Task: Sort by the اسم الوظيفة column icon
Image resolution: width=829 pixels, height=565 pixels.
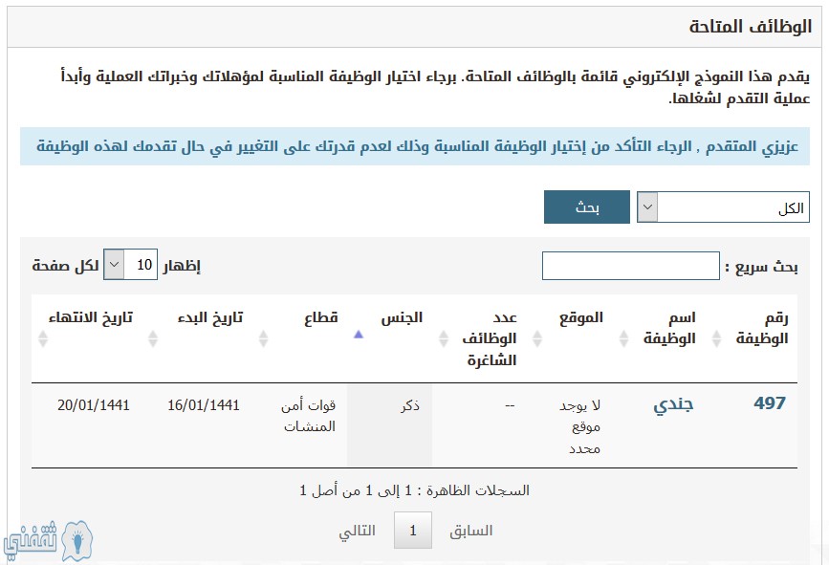Action: (623, 338)
